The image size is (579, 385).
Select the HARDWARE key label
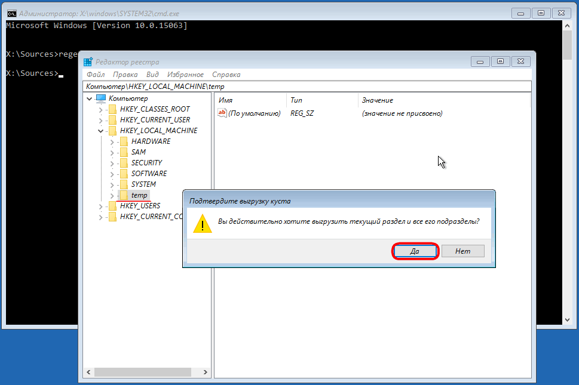[151, 141]
